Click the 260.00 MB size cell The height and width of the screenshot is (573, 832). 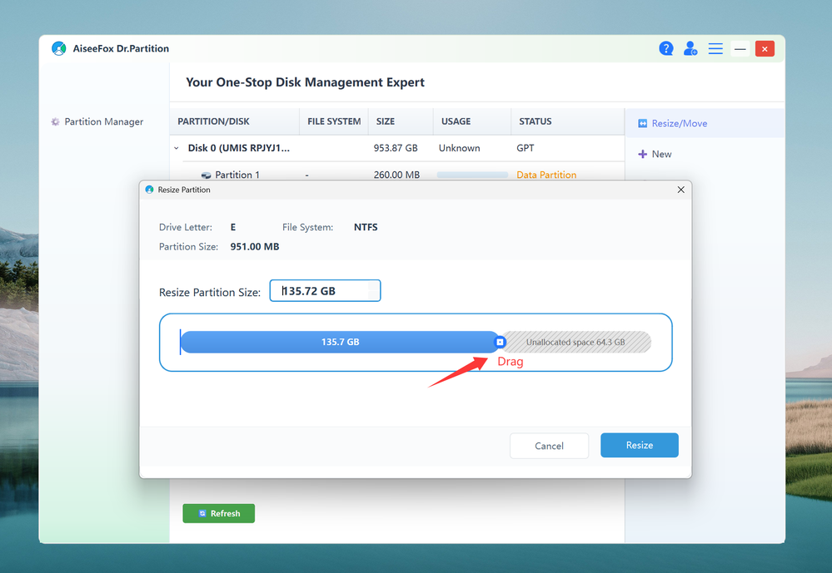click(396, 175)
